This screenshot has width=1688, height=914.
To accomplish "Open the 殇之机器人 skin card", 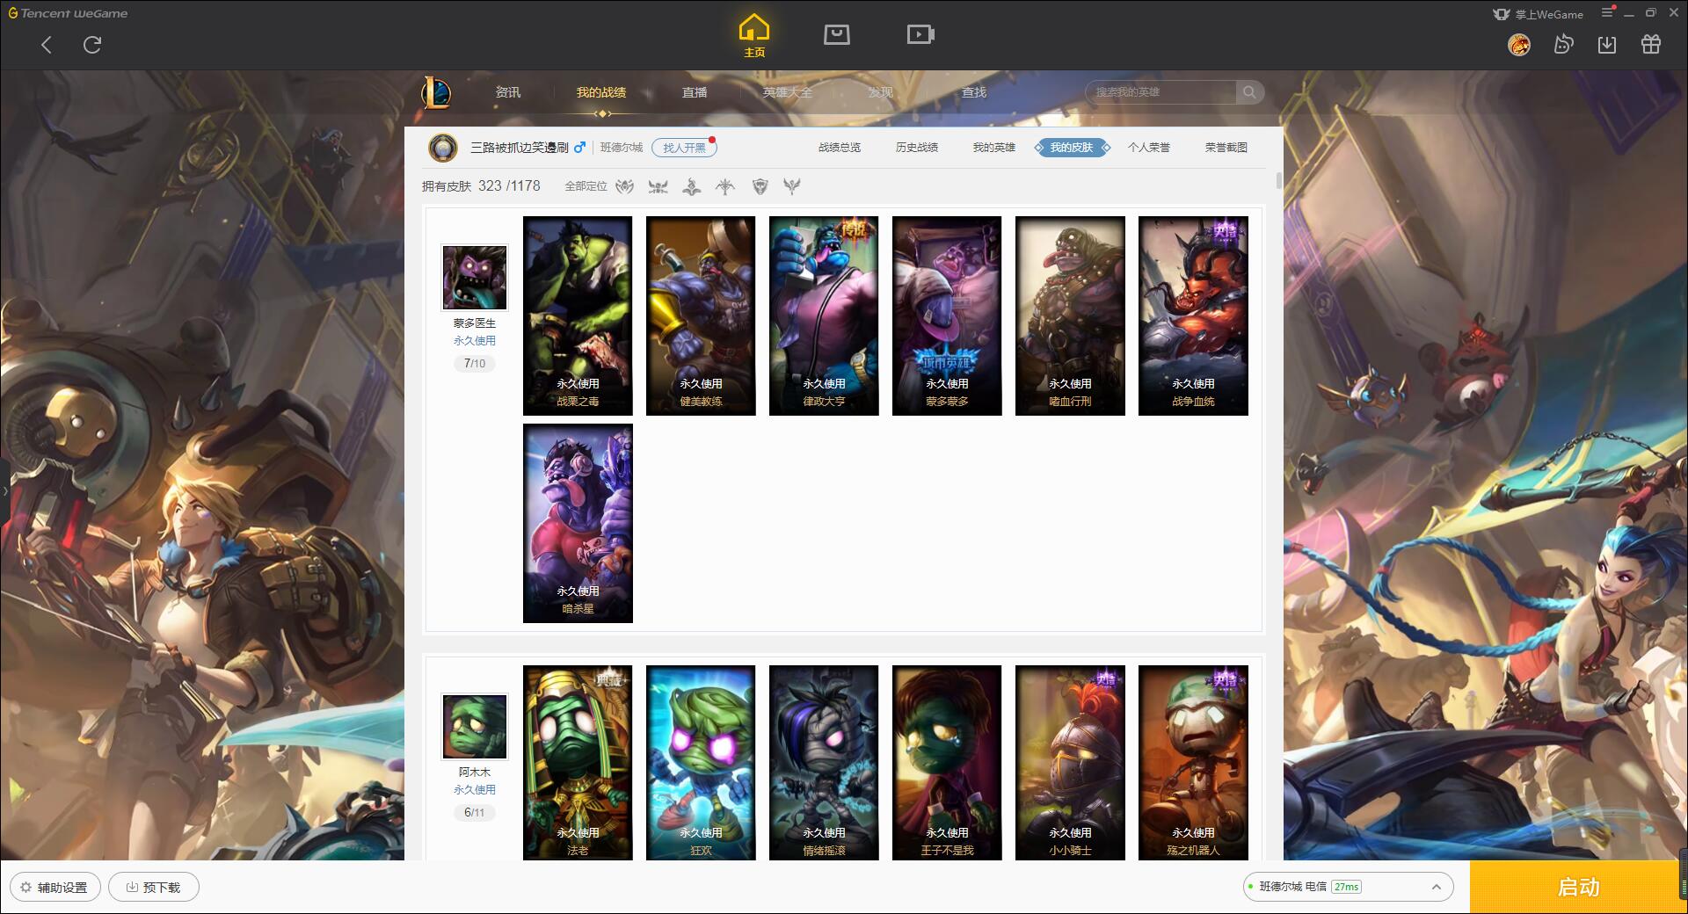I will (x=1193, y=763).
